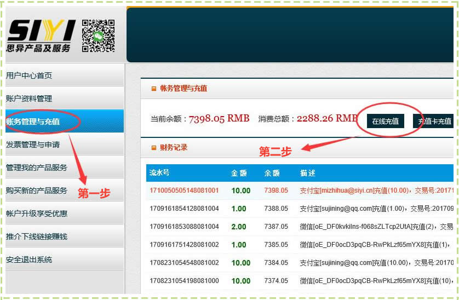Open 帐户升级享受优惠 page
The width and height of the screenshot is (459, 300).
tap(37, 214)
